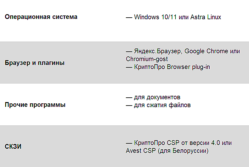Click the КриптоПро Browser plug-in line
The width and height of the screenshot is (249, 167).
pos(172,67)
